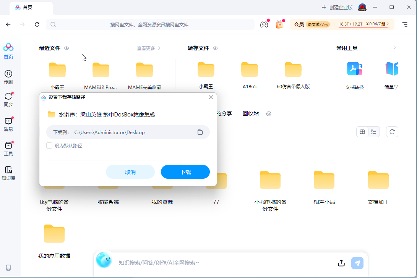Enable the 设为默认路径 checkbox

tap(49, 145)
